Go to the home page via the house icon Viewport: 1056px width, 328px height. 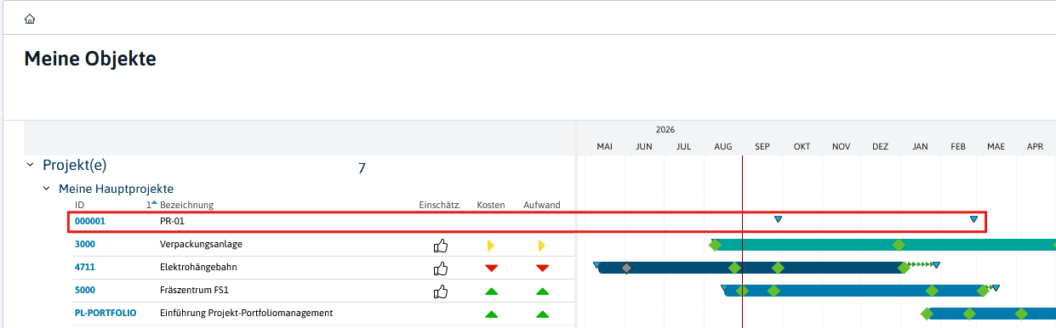coord(30,19)
